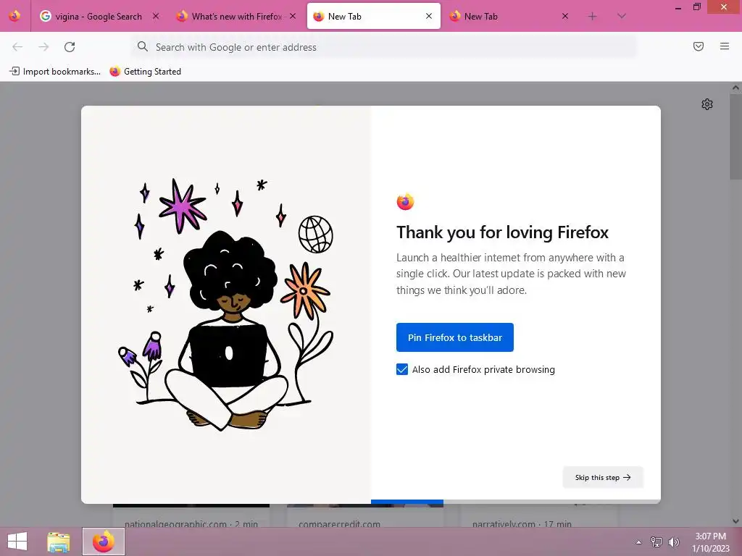This screenshot has width=742, height=556.
Task: Restore down the Firefox window
Action: (697, 7)
